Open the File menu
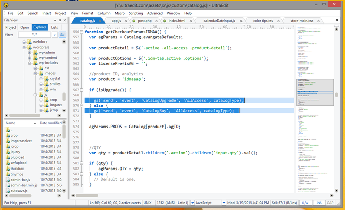This screenshot has height=210, width=345. pos(11,13)
